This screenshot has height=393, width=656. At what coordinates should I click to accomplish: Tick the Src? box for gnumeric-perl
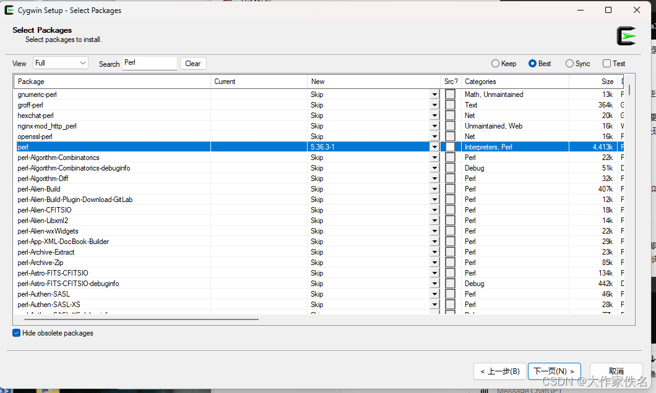(450, 95)
